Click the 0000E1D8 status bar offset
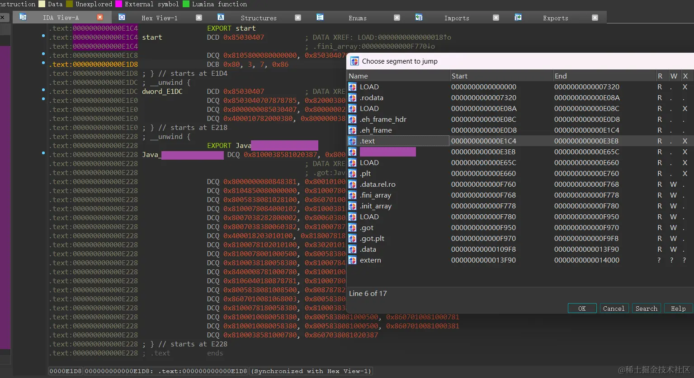This screenshot has height=378, width=694. click(x=66, y=371)
